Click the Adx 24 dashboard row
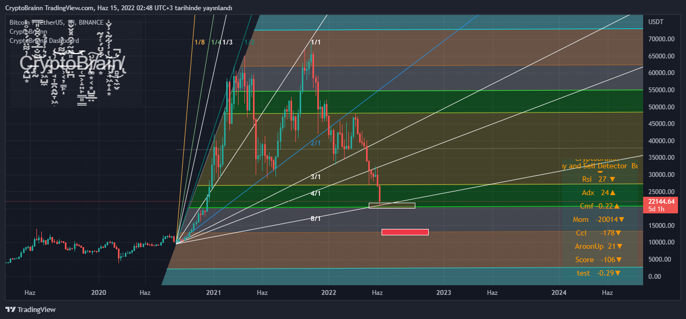This screenshot has width=686, height=319. pos(599,192)
